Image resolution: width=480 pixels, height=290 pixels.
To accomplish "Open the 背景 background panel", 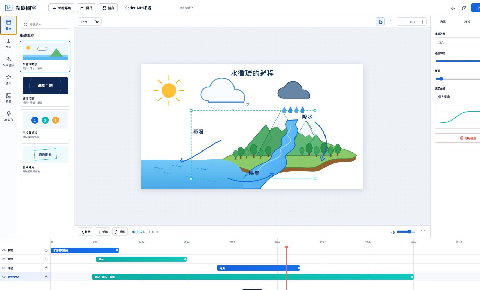I will click(8, 98).
